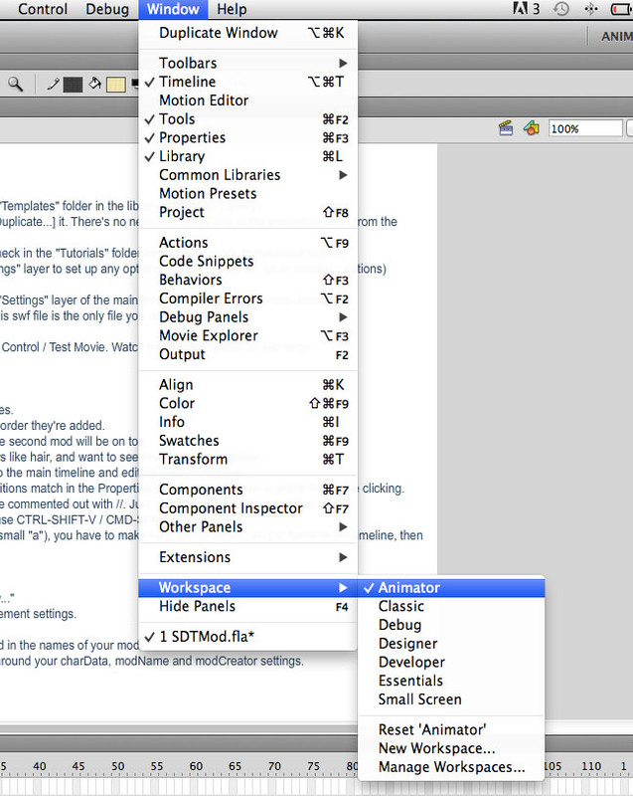Toggle the Properties panel off
The height and width of the screenshot is (796, 633).
point(192,137)
